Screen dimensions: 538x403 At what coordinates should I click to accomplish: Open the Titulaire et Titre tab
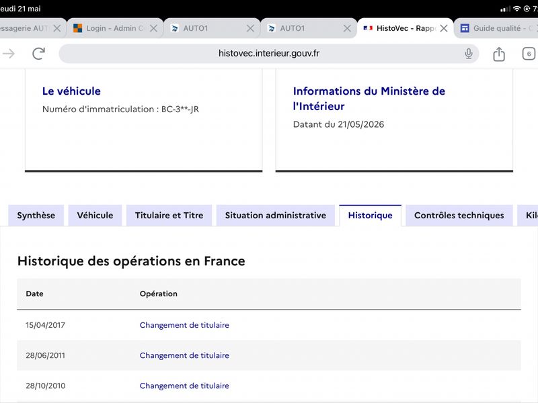(x=169, y=215)
